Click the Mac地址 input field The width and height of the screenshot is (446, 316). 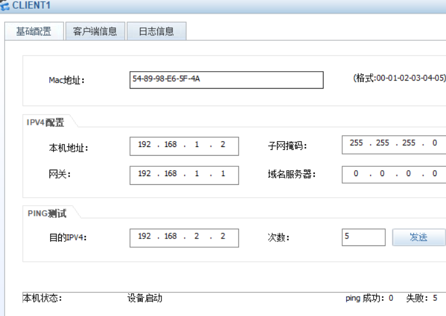226,80
